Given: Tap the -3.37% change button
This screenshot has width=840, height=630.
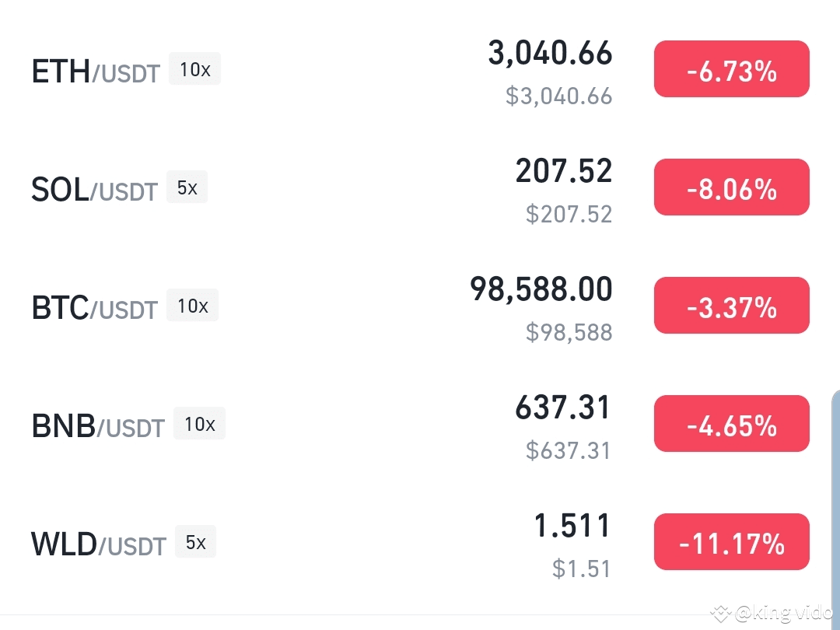Looking at the screenshot, I should click(731, 306).
